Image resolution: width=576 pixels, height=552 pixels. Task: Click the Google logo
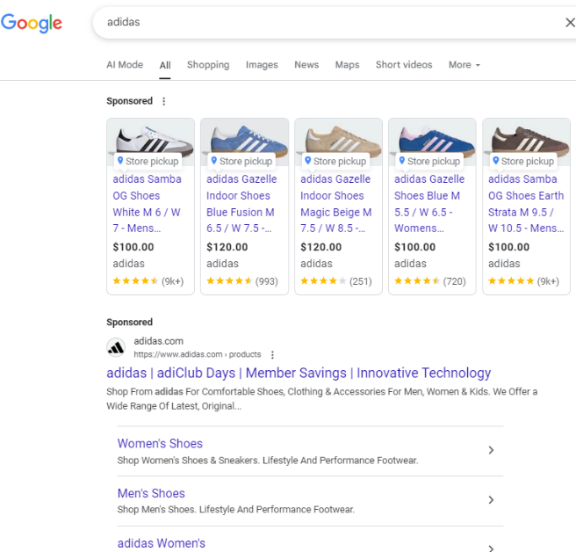32,23
